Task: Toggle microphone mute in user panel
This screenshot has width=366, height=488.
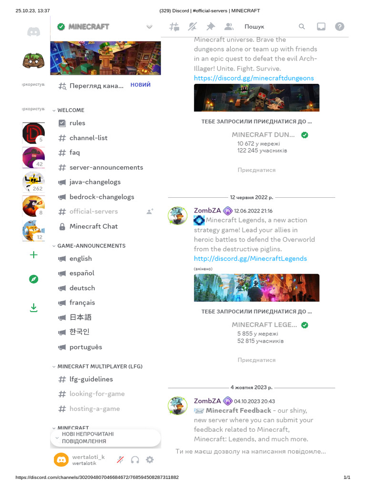Action: [x=120, y=460]
